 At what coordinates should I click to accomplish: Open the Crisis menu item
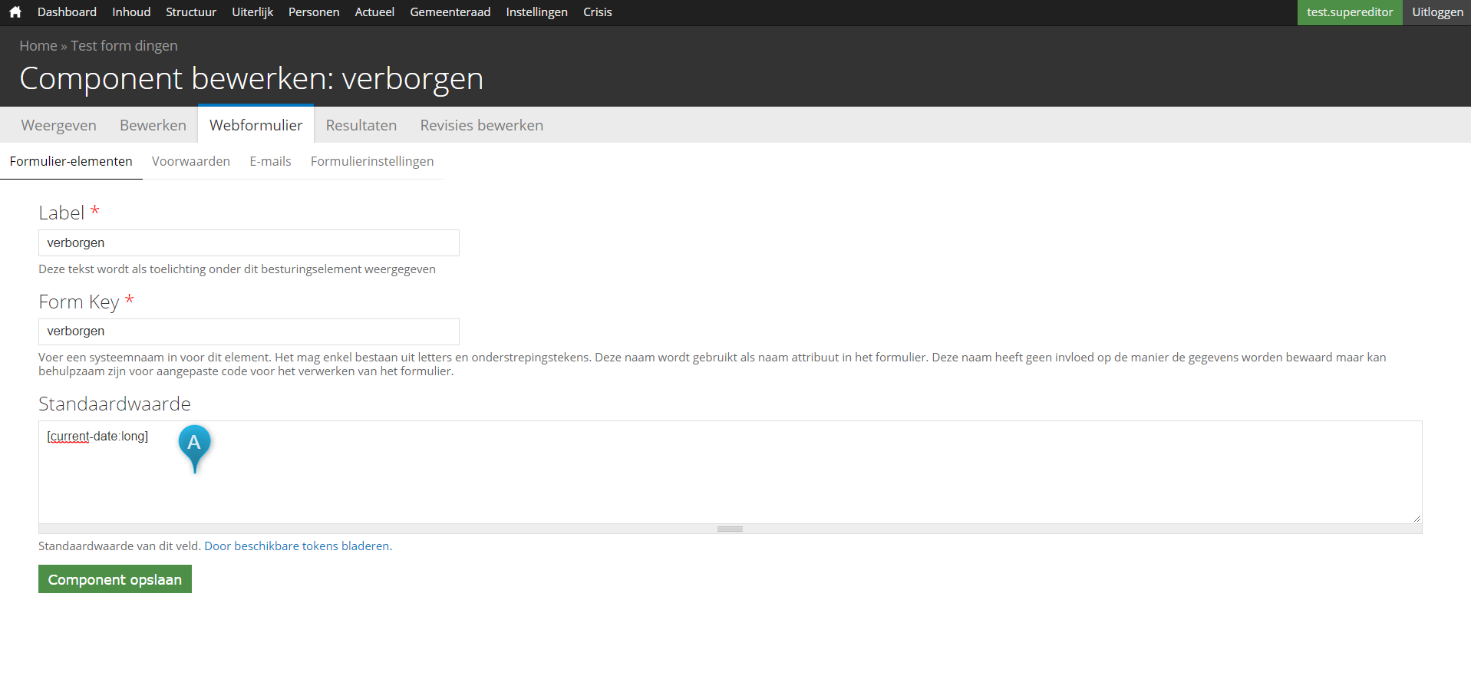pos(597,12)
